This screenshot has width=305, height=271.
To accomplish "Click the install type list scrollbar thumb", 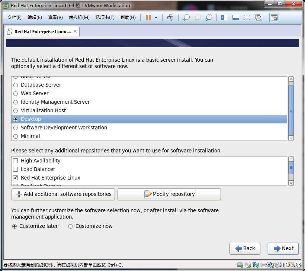I will (x=291, y=110).
